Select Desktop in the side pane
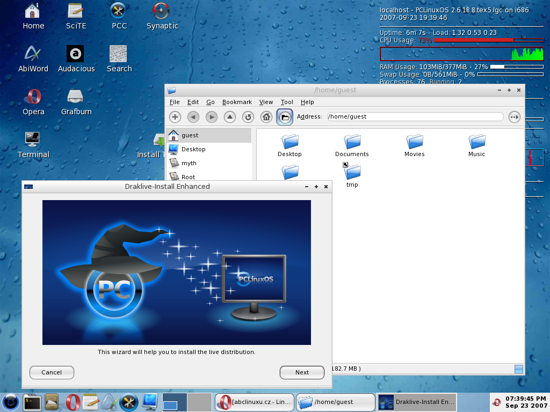This screenshot has height=412, width=550. click(209, 149)
